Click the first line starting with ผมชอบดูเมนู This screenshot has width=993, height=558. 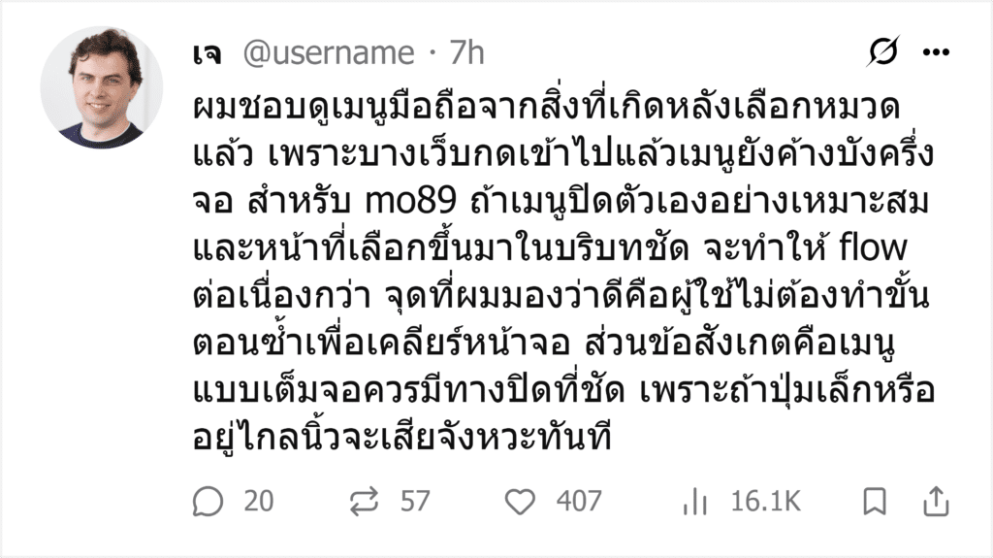coord(547,107)
